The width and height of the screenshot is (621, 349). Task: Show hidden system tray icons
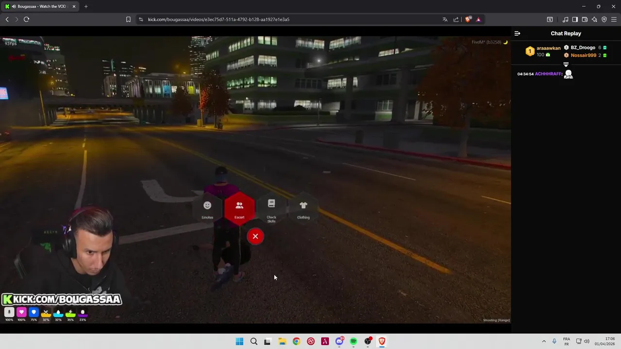[544, 341]
